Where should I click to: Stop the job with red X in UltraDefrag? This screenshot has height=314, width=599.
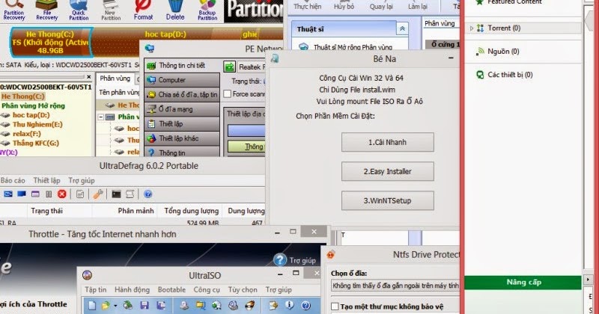click(62, 194)
